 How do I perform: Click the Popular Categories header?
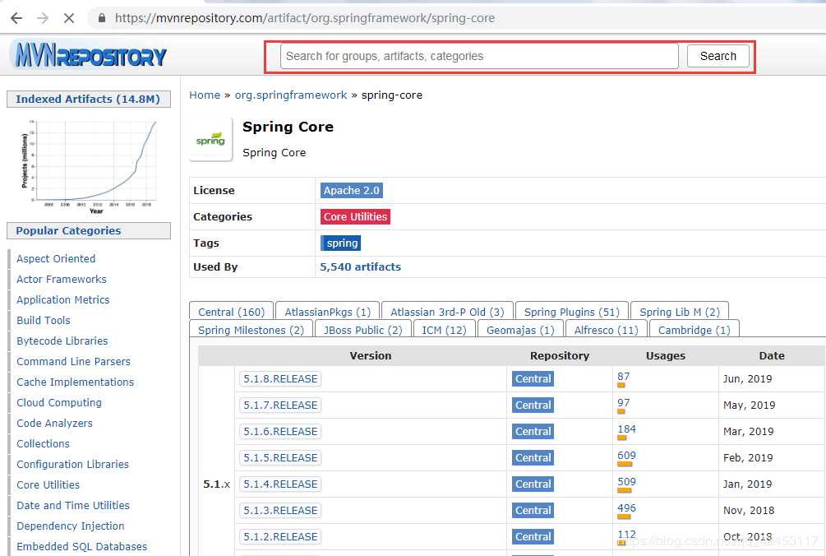pos(89,231)
